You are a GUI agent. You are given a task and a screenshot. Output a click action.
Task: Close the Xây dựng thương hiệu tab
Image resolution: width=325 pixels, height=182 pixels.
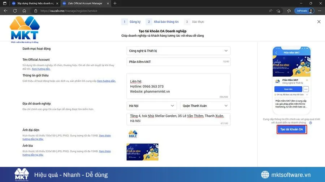point(57,3)
